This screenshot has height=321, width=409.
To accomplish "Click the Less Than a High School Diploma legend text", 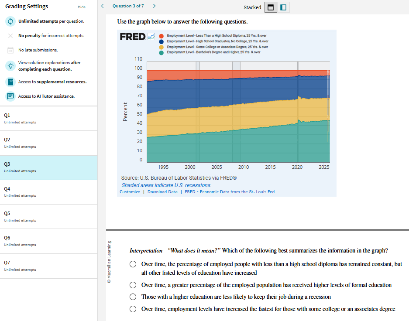I will point(217,36).
